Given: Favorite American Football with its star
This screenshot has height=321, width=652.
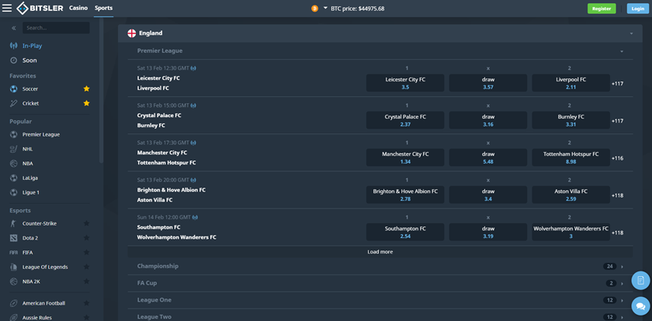Looking at the screenshot, I should click(x=86, y=303).
